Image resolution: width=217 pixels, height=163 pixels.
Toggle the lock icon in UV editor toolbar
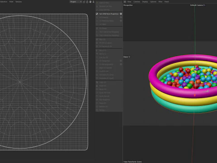87,2
